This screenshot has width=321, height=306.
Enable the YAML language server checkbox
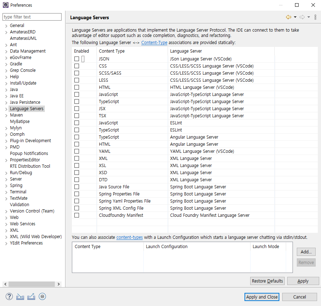(77, 151)
